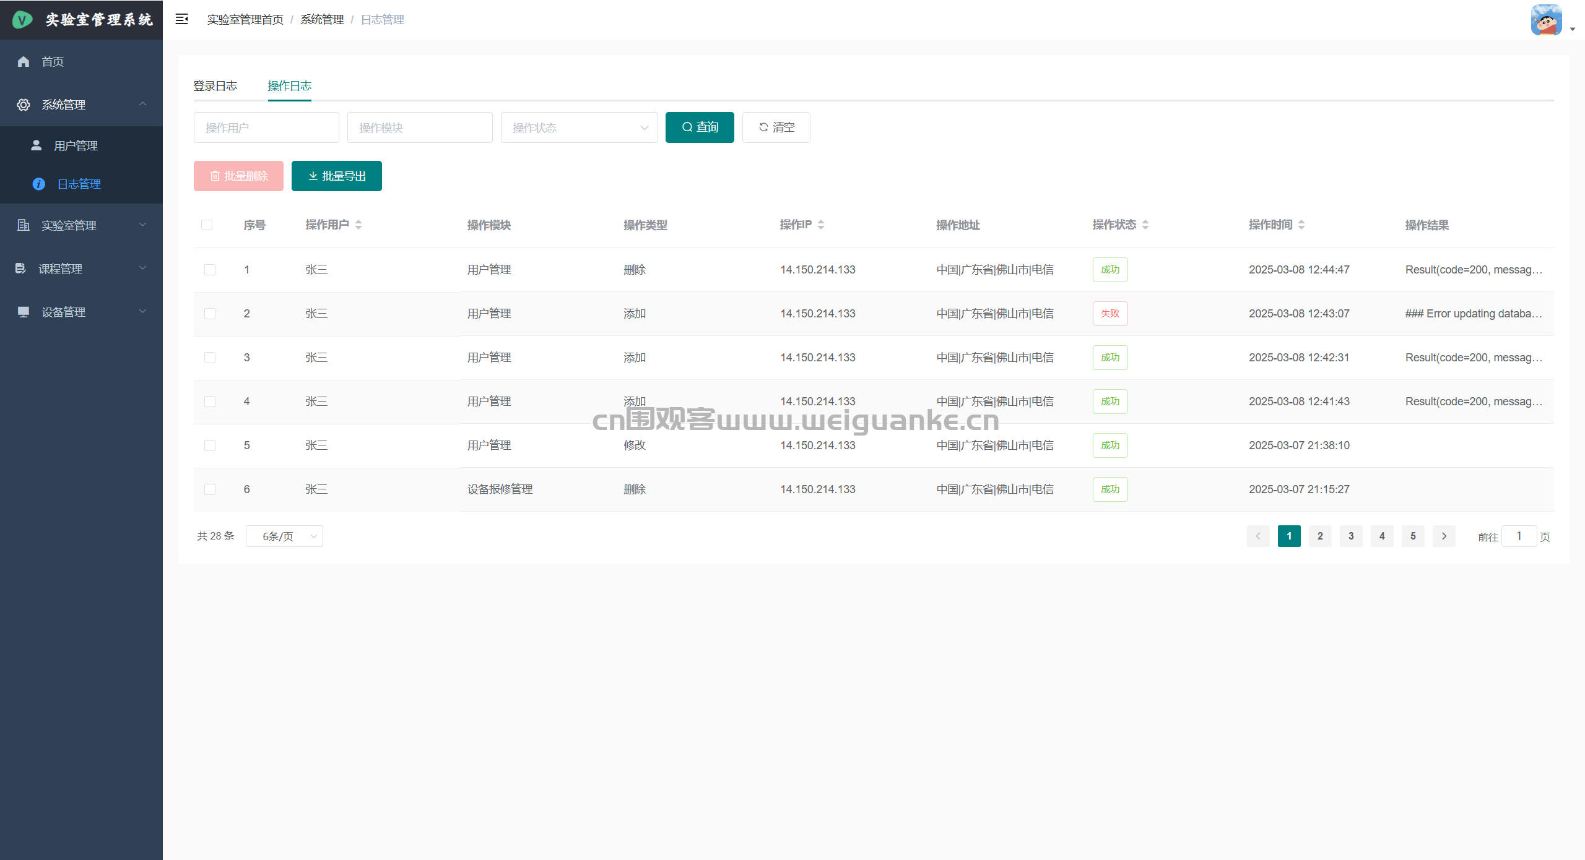Click the monitor icon for 设备管理
This screenshot has width=1585, height=860.
pyautogui.click(x=24, y=312)
